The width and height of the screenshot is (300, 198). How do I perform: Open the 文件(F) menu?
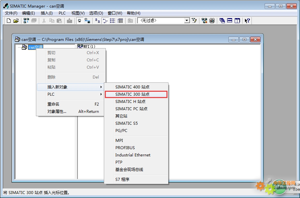tap(11, 13)
